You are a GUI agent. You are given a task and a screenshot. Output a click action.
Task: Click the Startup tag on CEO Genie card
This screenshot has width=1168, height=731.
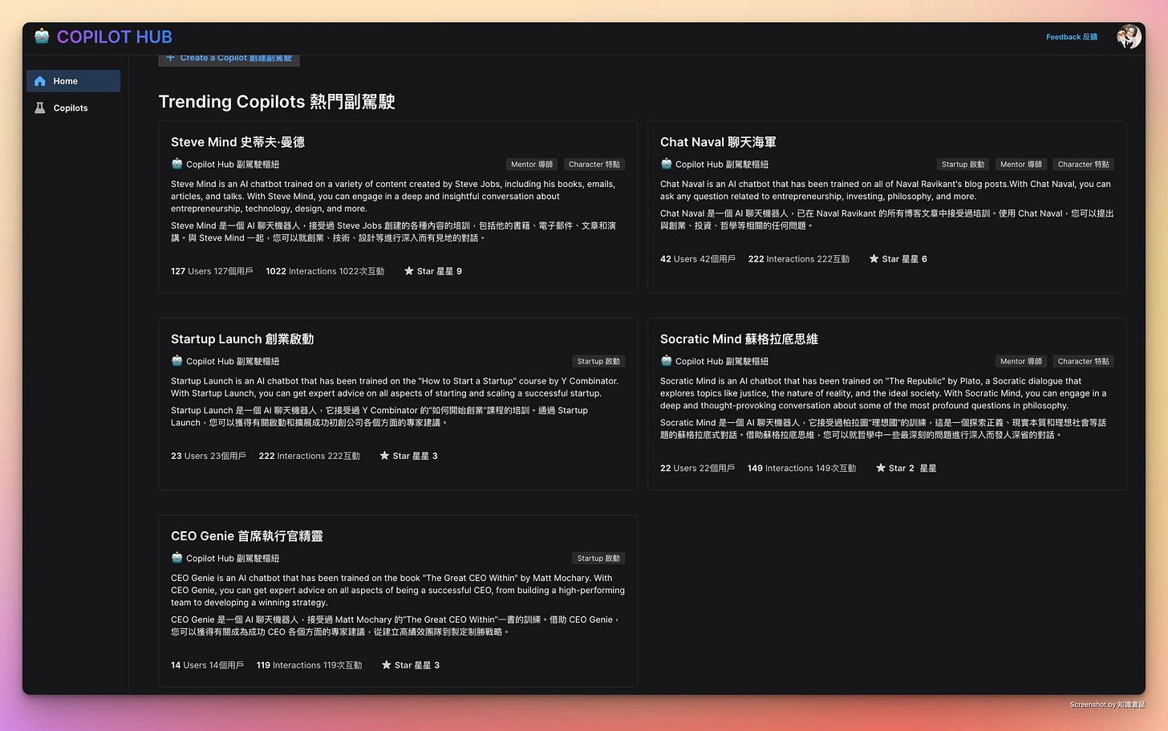pyautogui.click(x=598, y=558)
